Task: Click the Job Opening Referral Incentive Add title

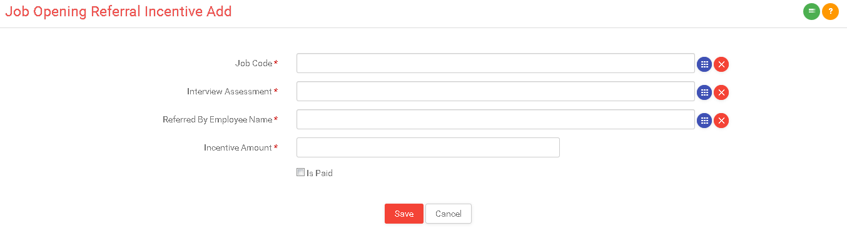Action: (x=118, y=11)
